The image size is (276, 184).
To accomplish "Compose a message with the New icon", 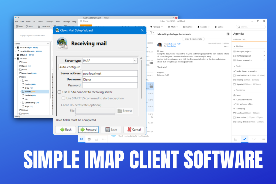I will [19, 26].
